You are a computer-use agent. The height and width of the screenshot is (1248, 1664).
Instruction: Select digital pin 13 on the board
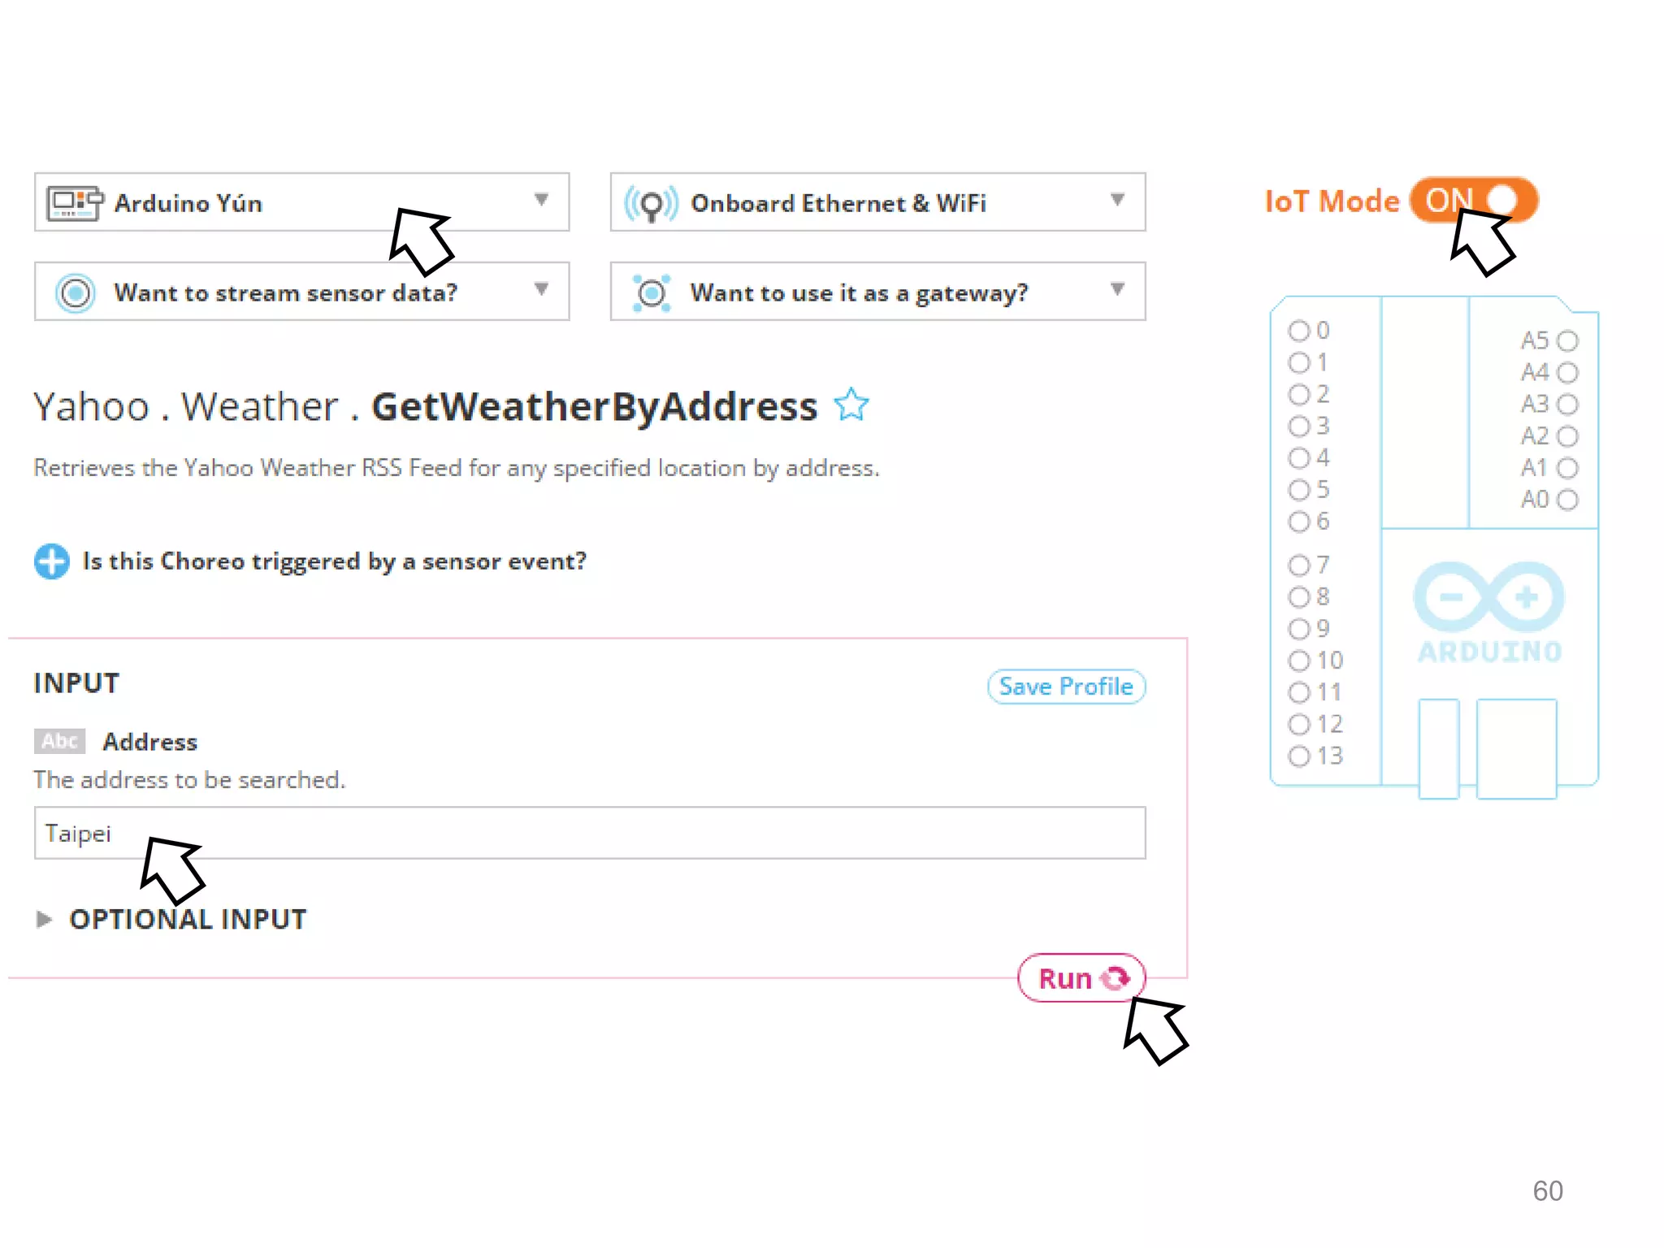coord(1299,756)
